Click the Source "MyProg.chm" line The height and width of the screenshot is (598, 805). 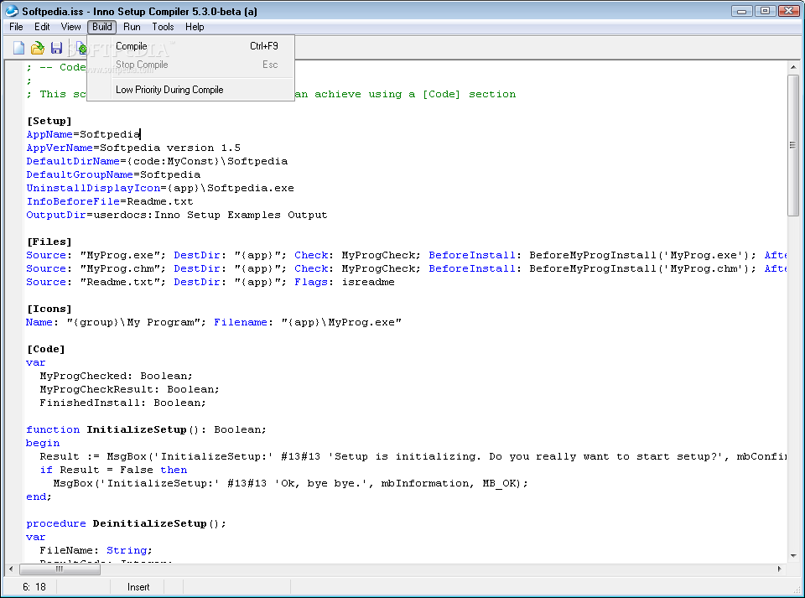[406, 268]
